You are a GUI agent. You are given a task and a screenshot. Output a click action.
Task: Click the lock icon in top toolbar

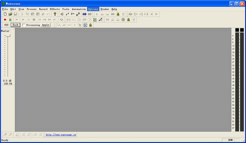[x=118, y=14]
